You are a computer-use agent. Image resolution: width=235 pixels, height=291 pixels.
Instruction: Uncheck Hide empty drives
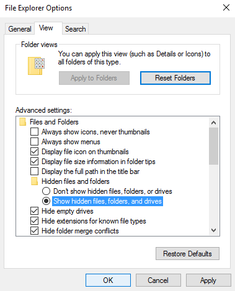(34, 211)
